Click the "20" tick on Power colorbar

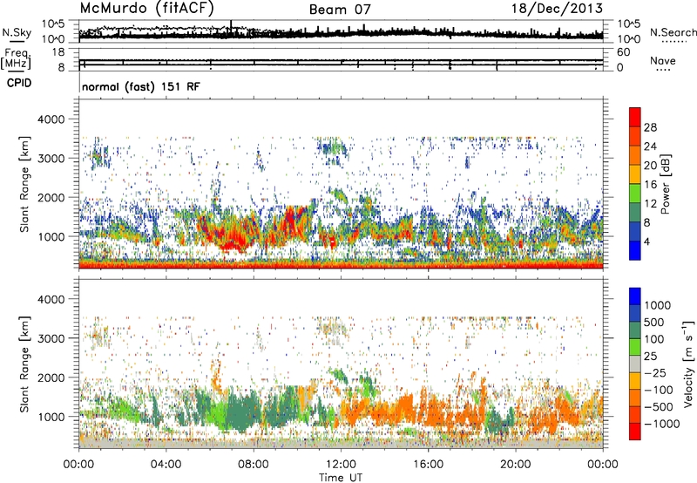(650, 166)
